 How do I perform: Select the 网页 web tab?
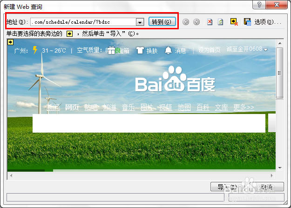pos(72,107)
